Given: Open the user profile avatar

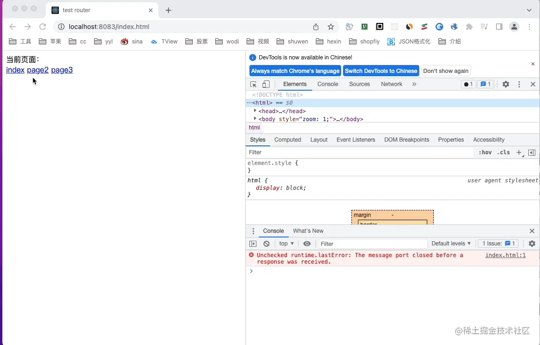Looking at the screenshot, I should point(514,27).
